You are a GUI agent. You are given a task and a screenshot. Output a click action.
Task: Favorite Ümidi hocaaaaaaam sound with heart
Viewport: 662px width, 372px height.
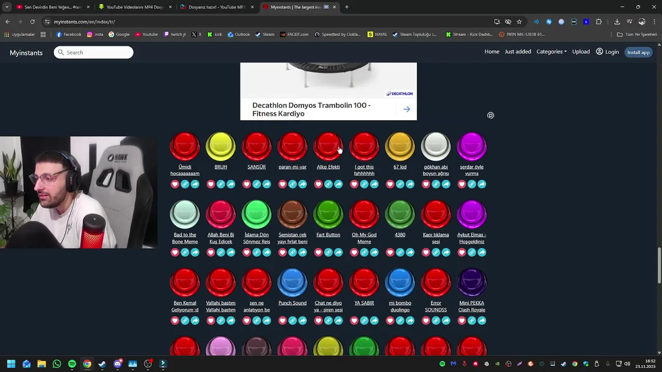click(175, 184)
